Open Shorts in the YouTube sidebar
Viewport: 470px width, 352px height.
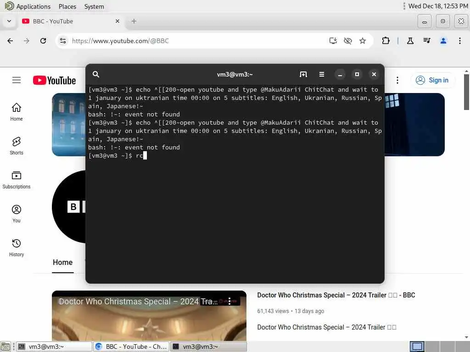pos(17,146)
